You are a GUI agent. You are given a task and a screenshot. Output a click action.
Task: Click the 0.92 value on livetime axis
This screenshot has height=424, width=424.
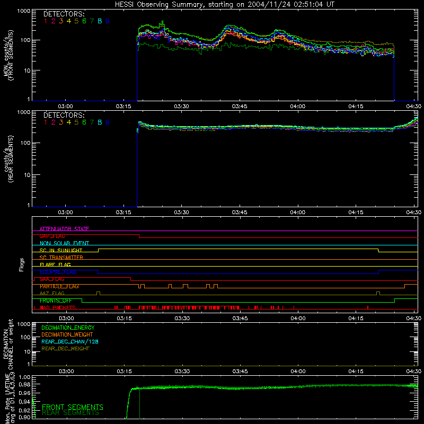point(24,410)
